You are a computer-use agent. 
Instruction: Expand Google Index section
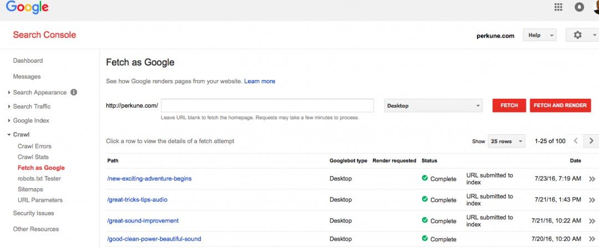(x=9, y=121)
